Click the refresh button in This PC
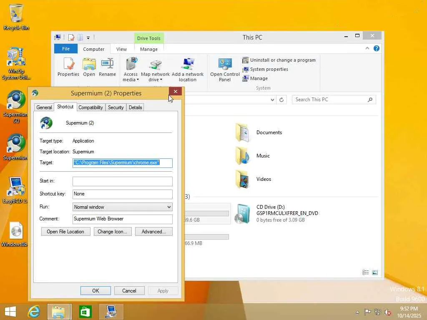The image size is (427, 320). tap(281, 100)
